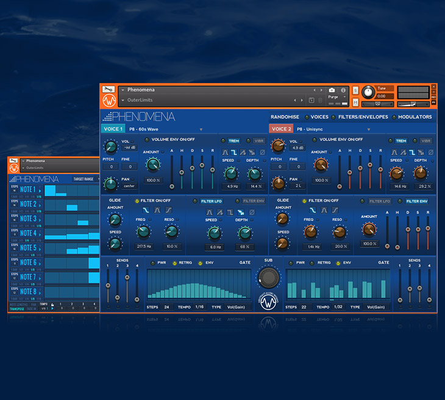
Task: Toggle the PWR LED in Voice 1 gate sequencer
Action: tap(153, 263)
